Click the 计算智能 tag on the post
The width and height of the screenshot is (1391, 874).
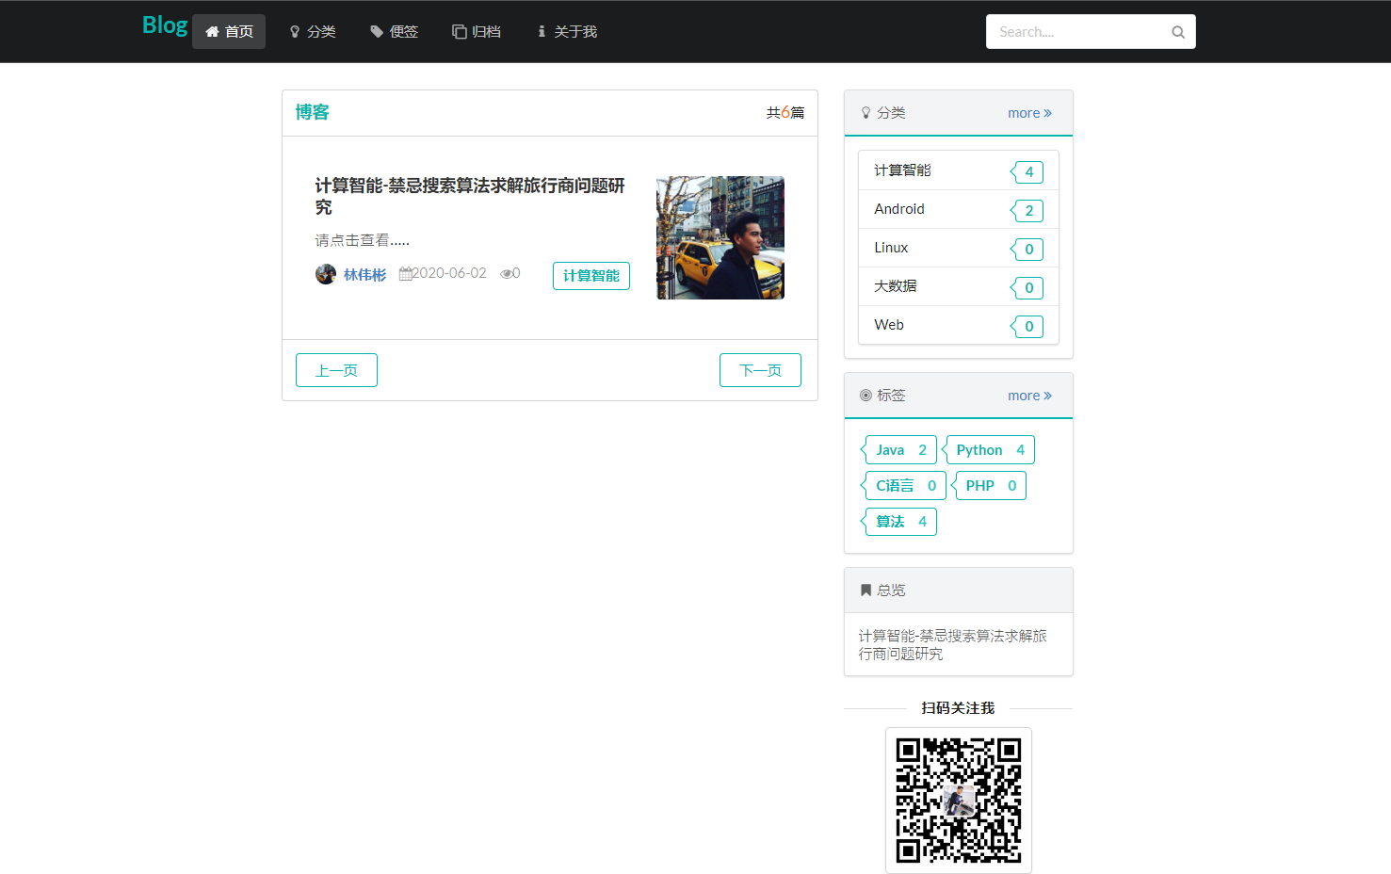[x=591, y=276]
